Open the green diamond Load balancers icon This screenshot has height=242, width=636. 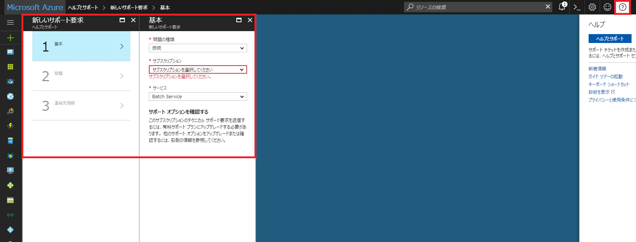10,185
